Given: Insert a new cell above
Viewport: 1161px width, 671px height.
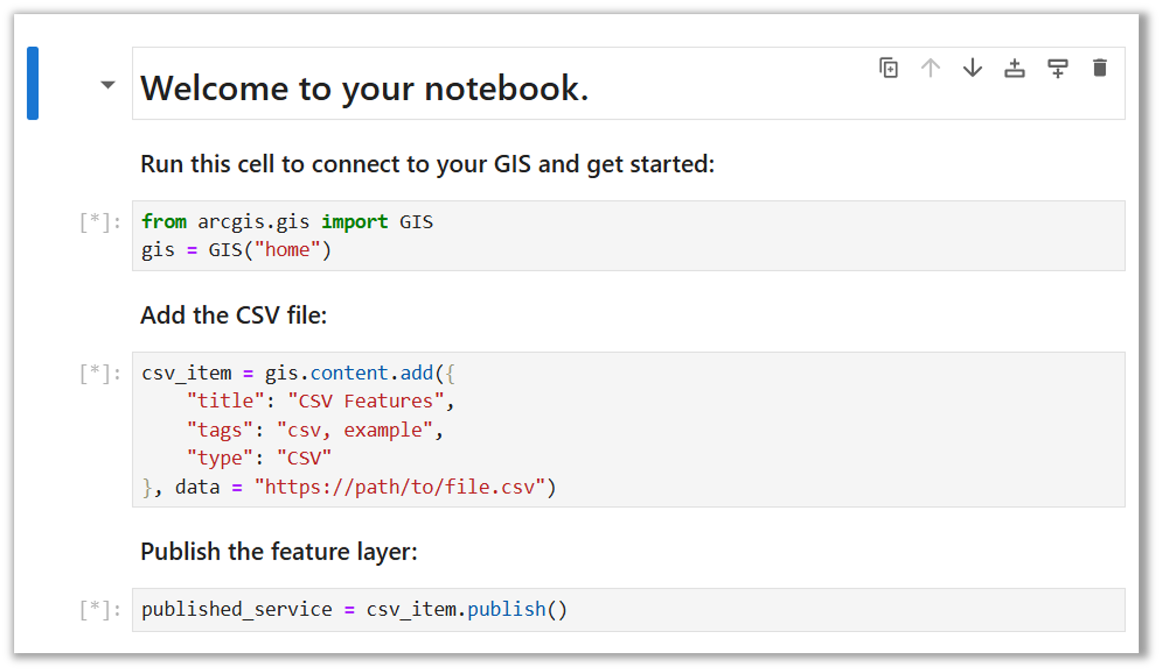Looking at the screenshot, I should [x=1015, y=68].
